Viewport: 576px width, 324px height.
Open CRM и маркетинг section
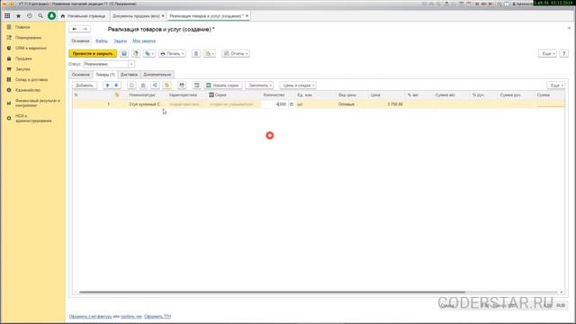(x=31, y=48)
